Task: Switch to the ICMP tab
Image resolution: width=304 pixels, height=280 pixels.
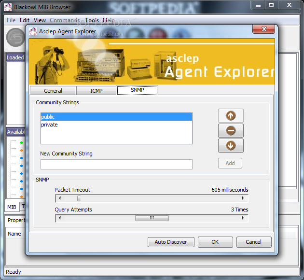Action: (96, 91)
